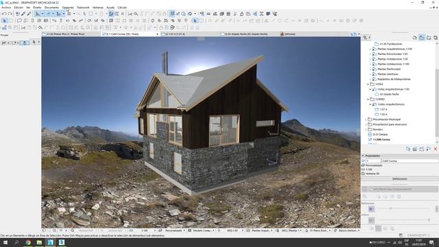
Task: Open Windows Start menu
Action: tap(5, 242)
